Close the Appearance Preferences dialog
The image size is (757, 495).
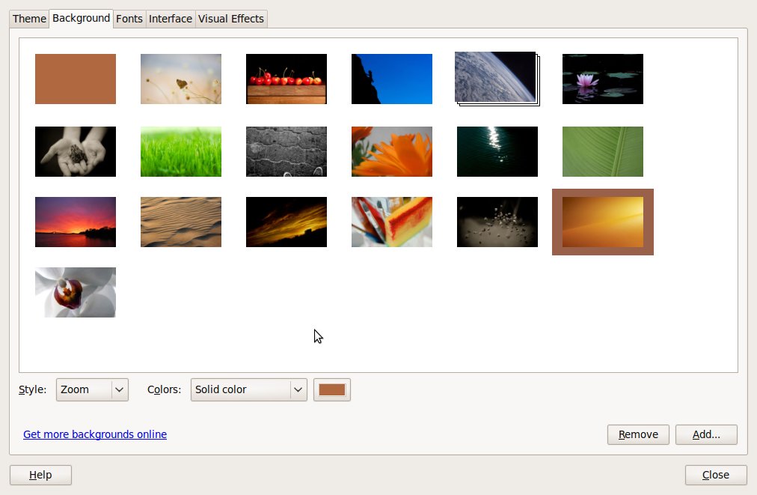(x=716, y=476)
